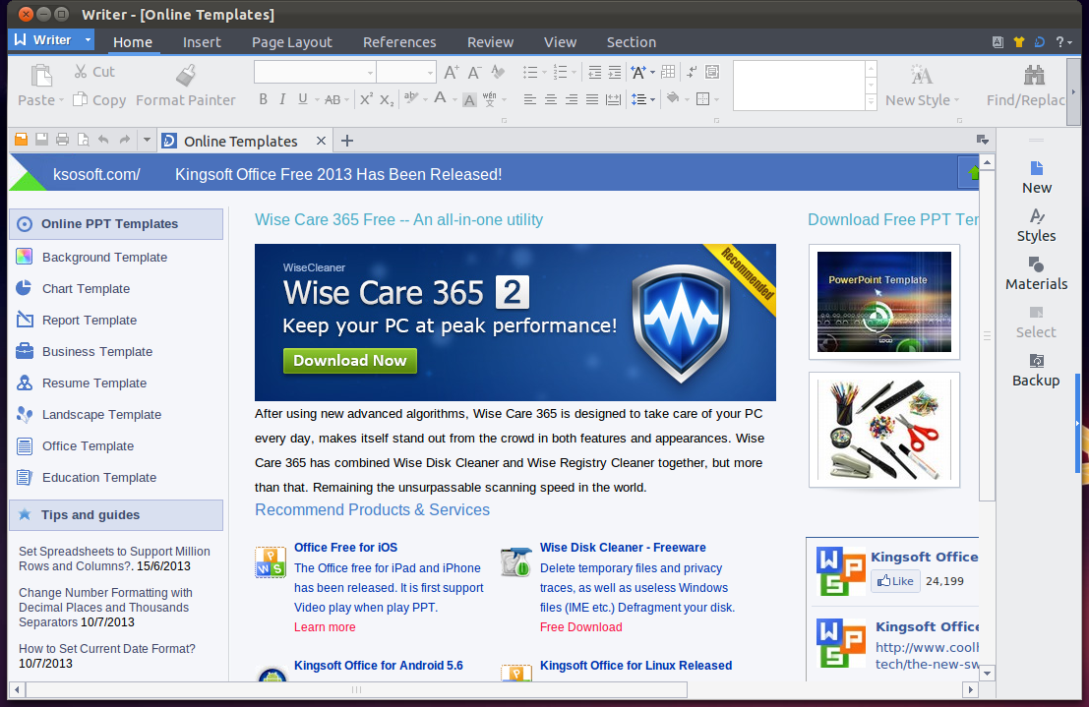Viewport: 1089px width, 707px height.
Task: Open the Find/Replace binoculars tool
Action: tap(1034, 75)
